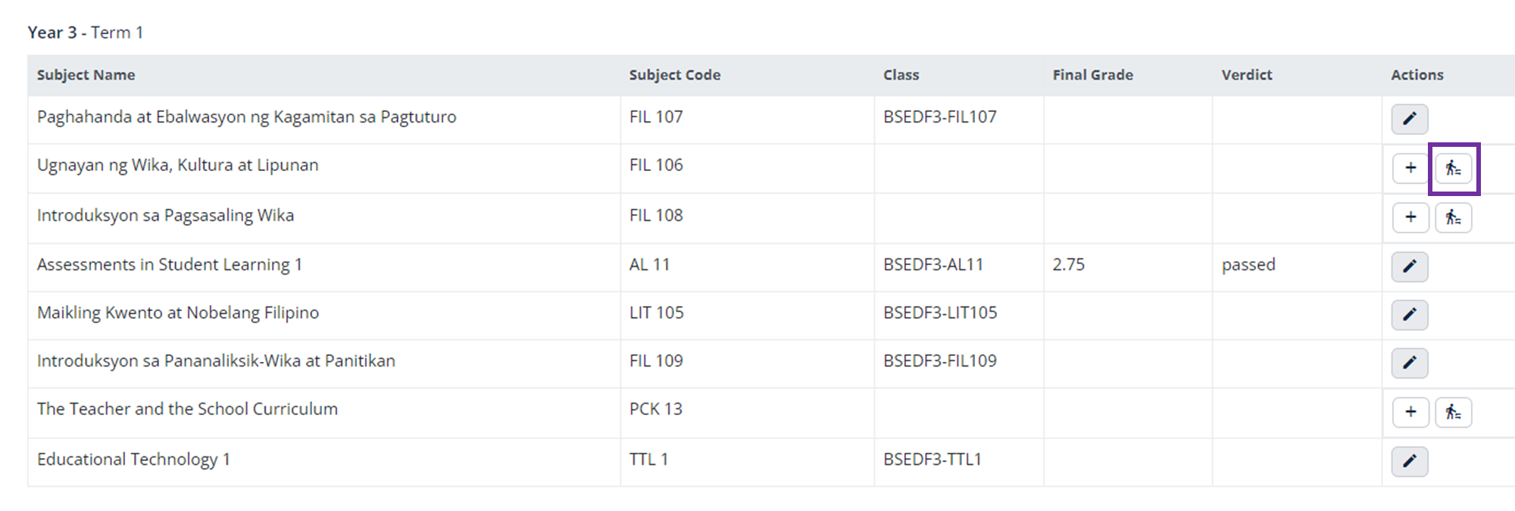Click the Subject Name column header

[86, 75]
